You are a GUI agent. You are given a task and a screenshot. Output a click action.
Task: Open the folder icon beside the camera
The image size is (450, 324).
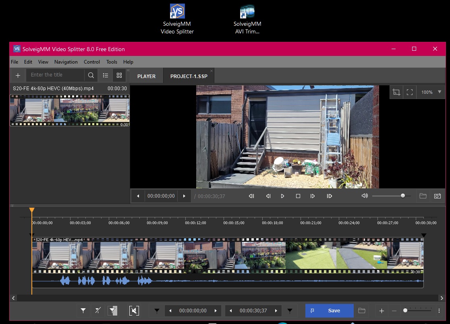pyautogui.click(x=423, y=196)
